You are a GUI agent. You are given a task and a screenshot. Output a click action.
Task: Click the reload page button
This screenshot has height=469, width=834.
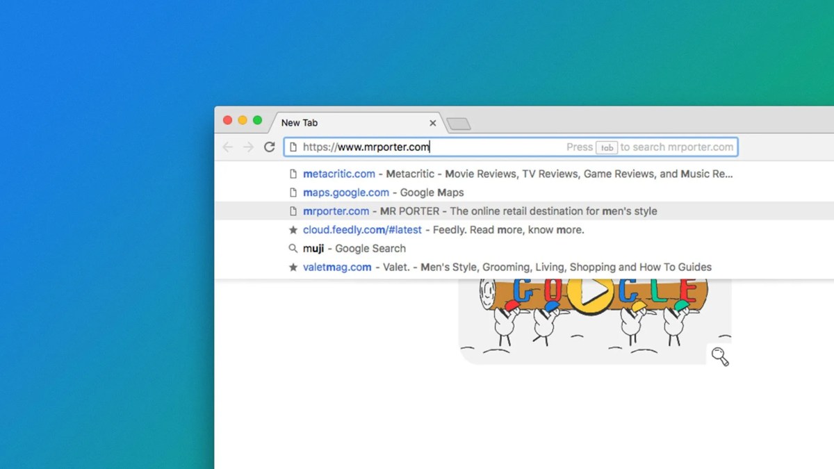[x=269, y=147]
